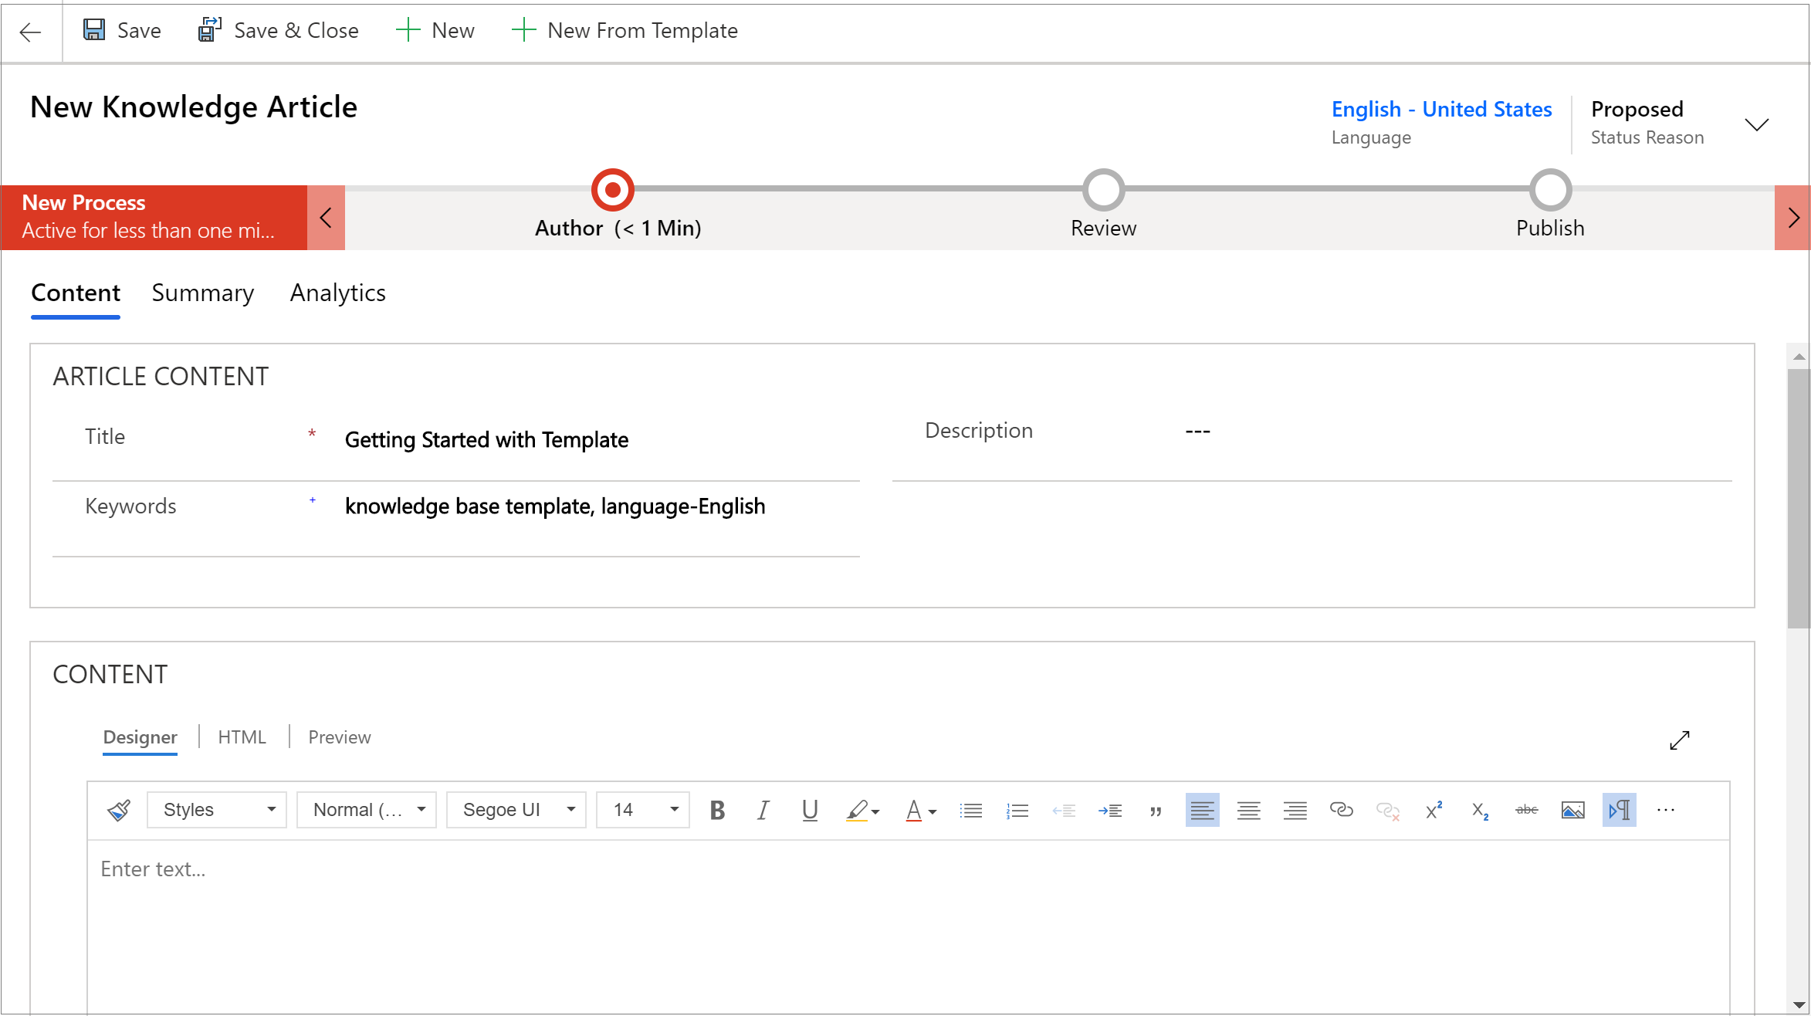
Task: Click the Superscript formatting icon
Action: [1433, 810]
